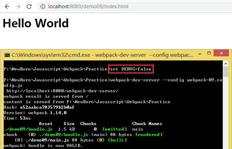Click the '1.5 kB' size value
The height and width of the screenshot is (149, 232).
[66, 129]
